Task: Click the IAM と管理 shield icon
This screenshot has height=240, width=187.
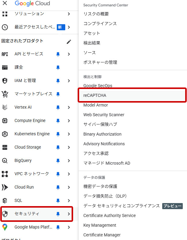Action: point(5,81)
